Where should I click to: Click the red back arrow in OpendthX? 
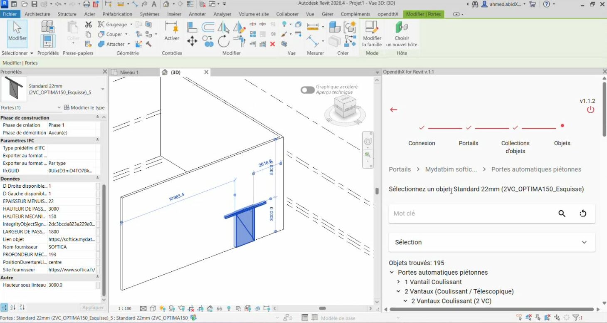point(394,109)
